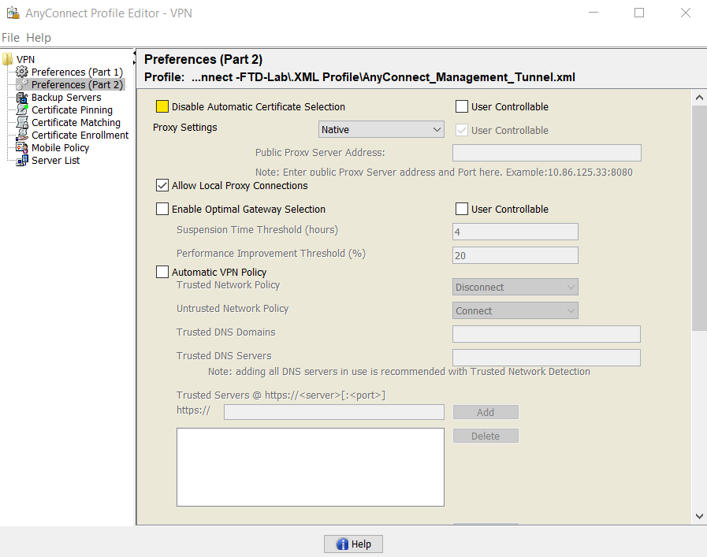Check User Controllable for Optimal Gateway Selection
This screenshot has width=707, height=557.
tap(462, 209)
